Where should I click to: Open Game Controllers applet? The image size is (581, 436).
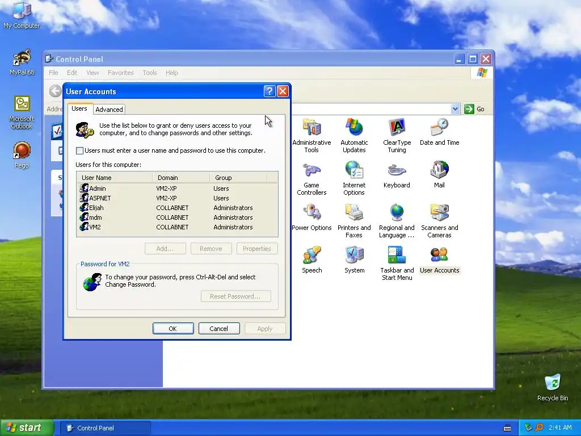point(311,178)
